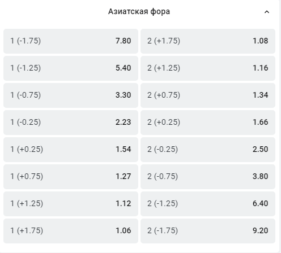Choose handicap 2 (+1.25) odds 1.16
281x253 pixels.
[x=208, y=68]
